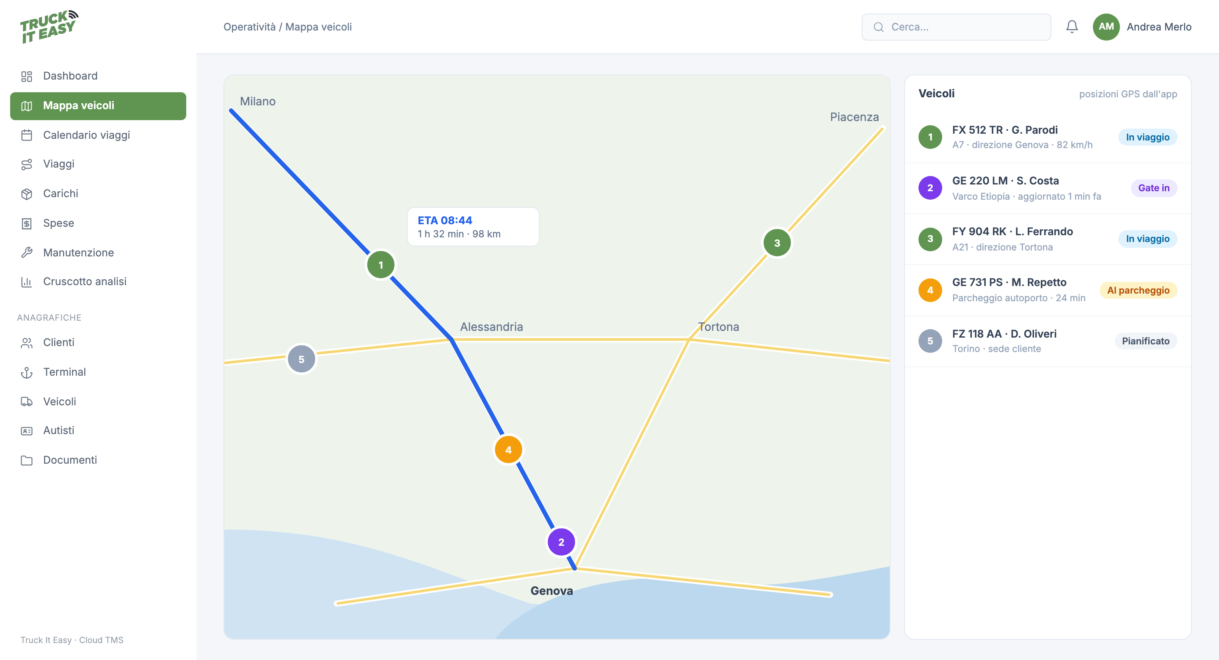The width and height of the screenshot is (1219, 660).
Task: Focus the Cerca search field
Action: click(x=956, y=27)
